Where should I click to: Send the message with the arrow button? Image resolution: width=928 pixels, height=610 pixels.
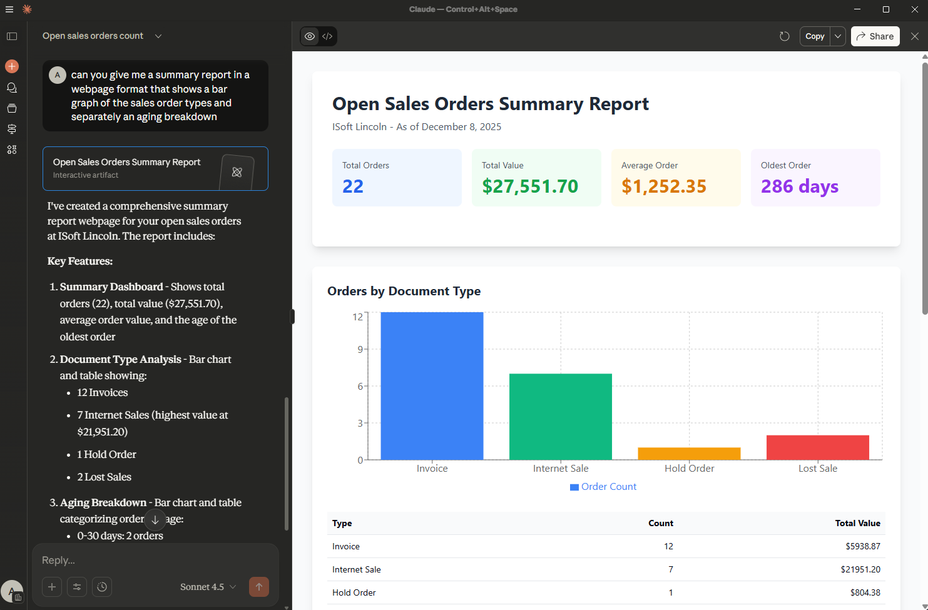(259, 587)
